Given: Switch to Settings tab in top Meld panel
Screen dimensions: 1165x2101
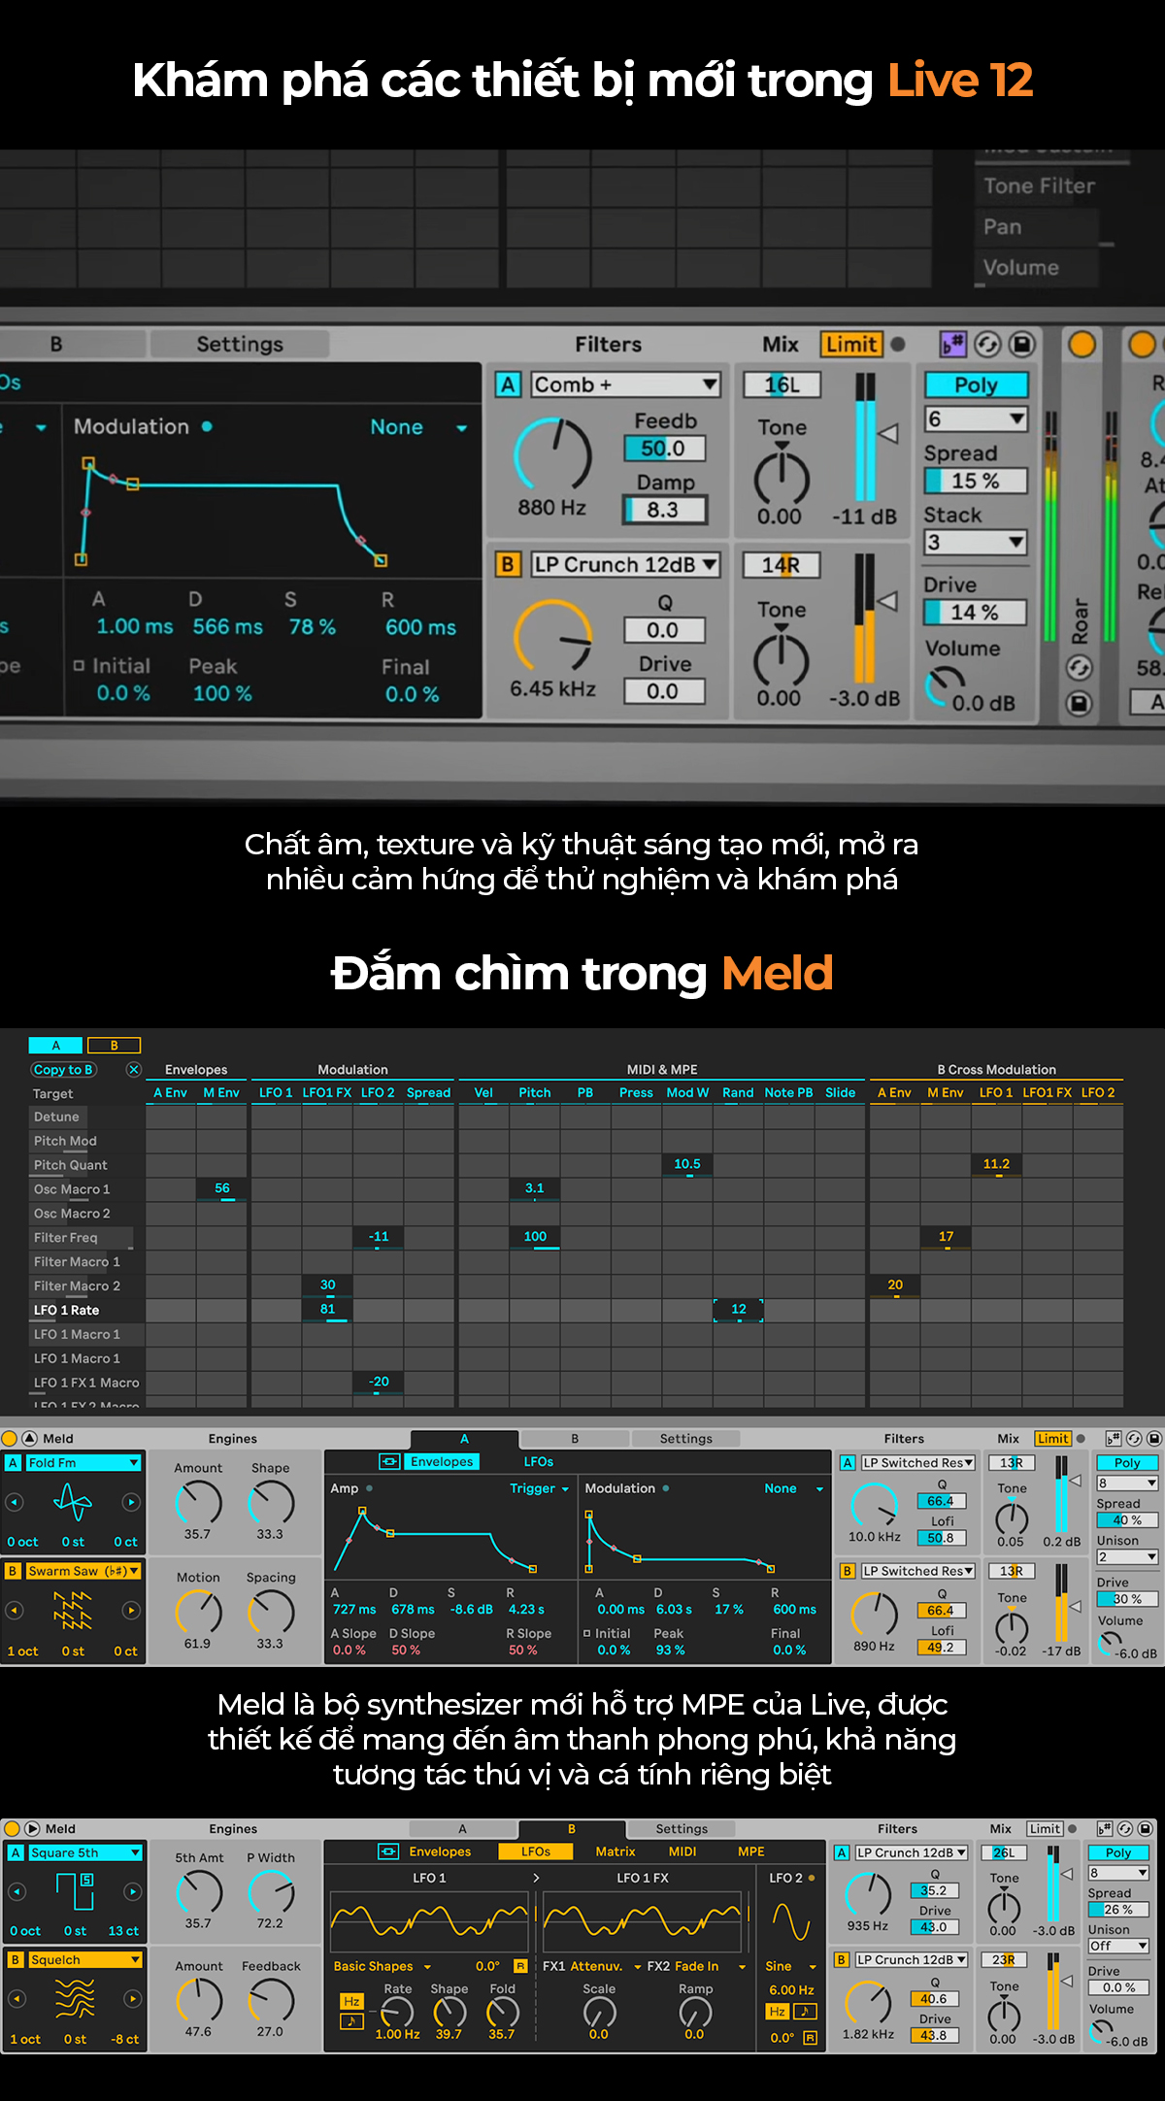Looking at the screenshot, I should pos(240,344).
